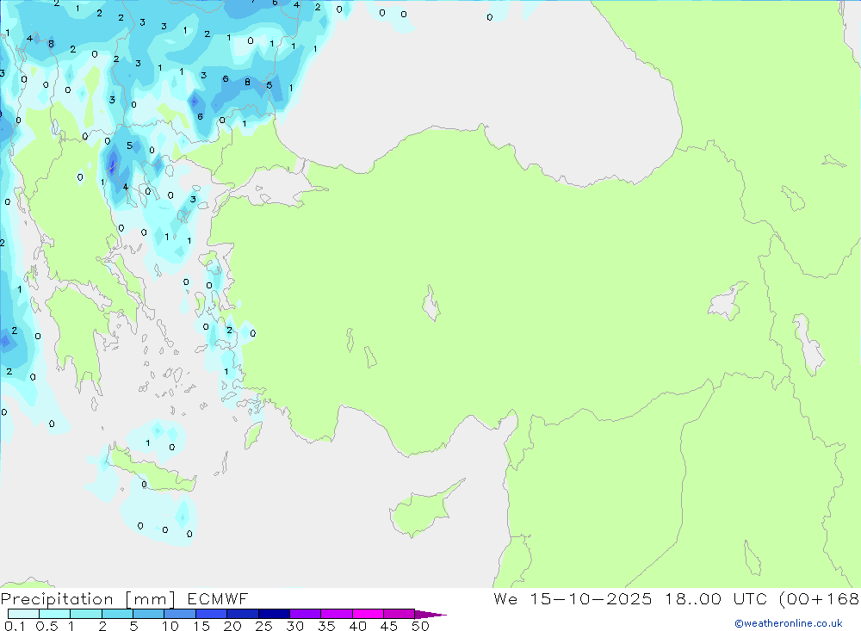The width and height of the screenshot is (861, 631).
Task: Click the 'We' weekday label
Action: (505, 599)
